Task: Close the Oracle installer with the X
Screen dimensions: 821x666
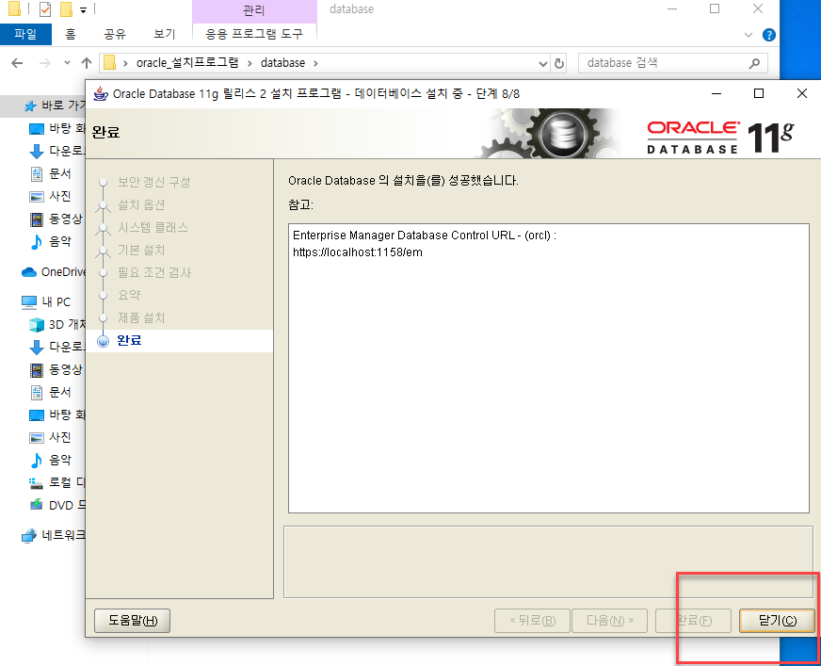Action: click(x=801, y=94)
